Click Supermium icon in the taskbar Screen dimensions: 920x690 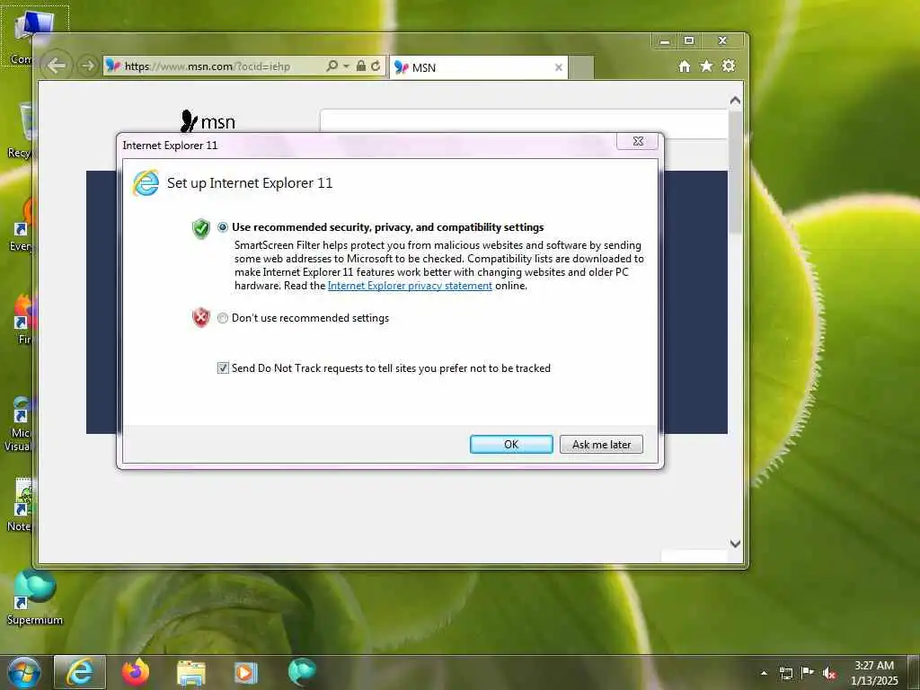click(302, 672)
